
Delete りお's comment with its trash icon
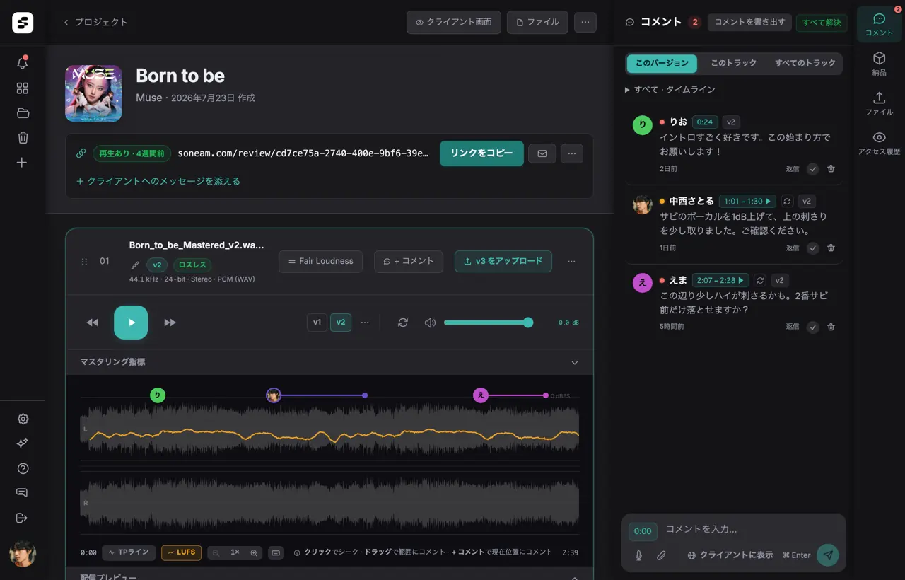pos(831,169)
